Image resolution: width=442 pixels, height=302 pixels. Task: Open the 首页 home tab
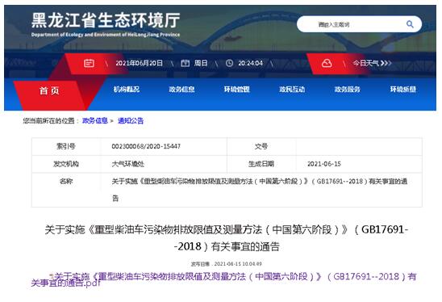tap(49, 90)
